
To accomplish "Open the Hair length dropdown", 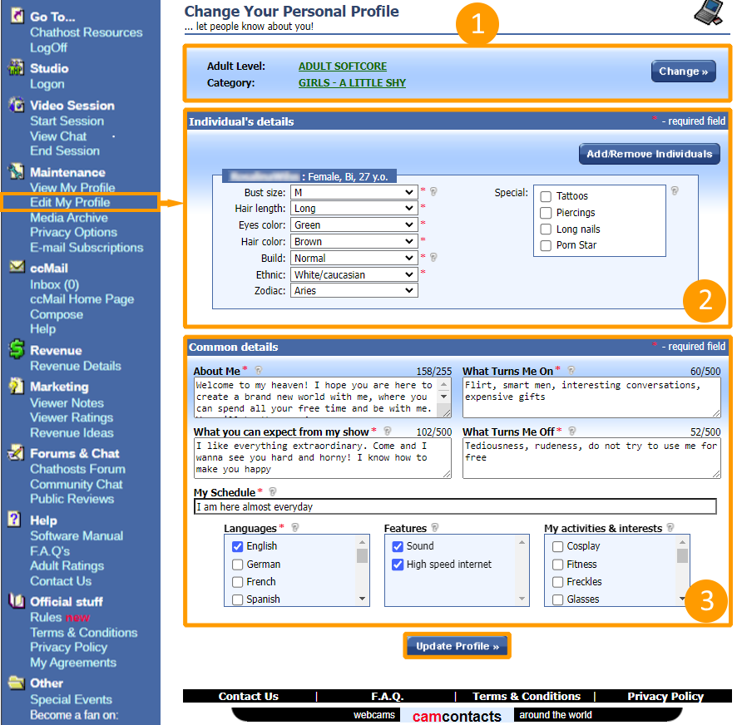I will click(354, 209).
